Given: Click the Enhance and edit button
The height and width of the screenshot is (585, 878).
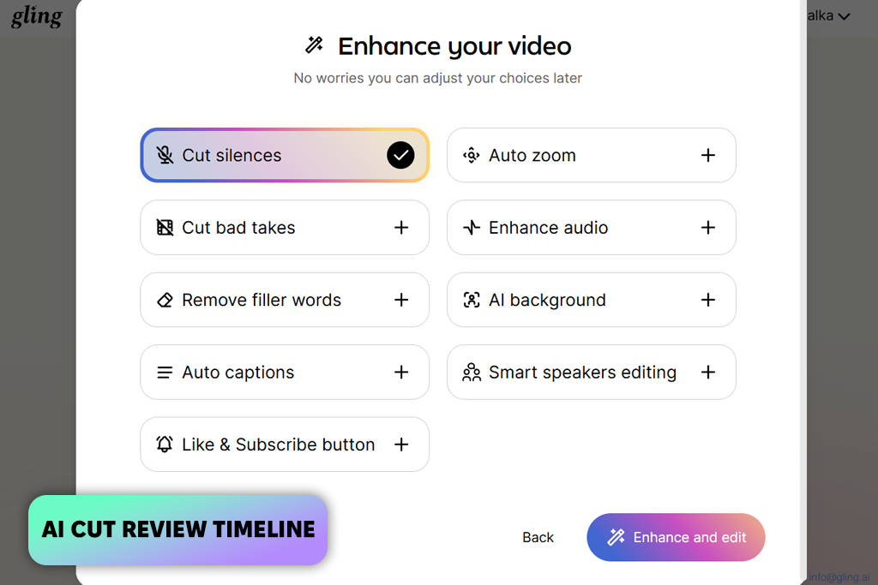Looking at the screenshot, I should tap(676, 537).
